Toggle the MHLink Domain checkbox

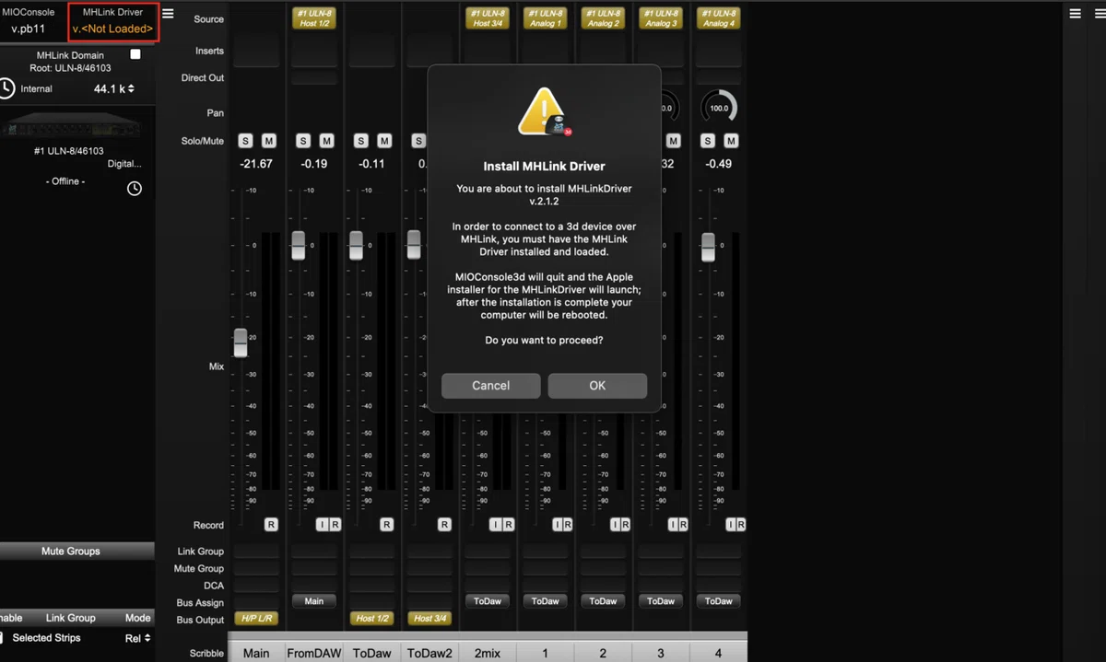tap(135, 55)
